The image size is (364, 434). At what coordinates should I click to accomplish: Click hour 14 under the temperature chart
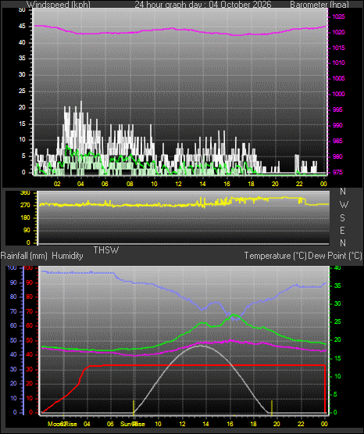coord(205,424)
